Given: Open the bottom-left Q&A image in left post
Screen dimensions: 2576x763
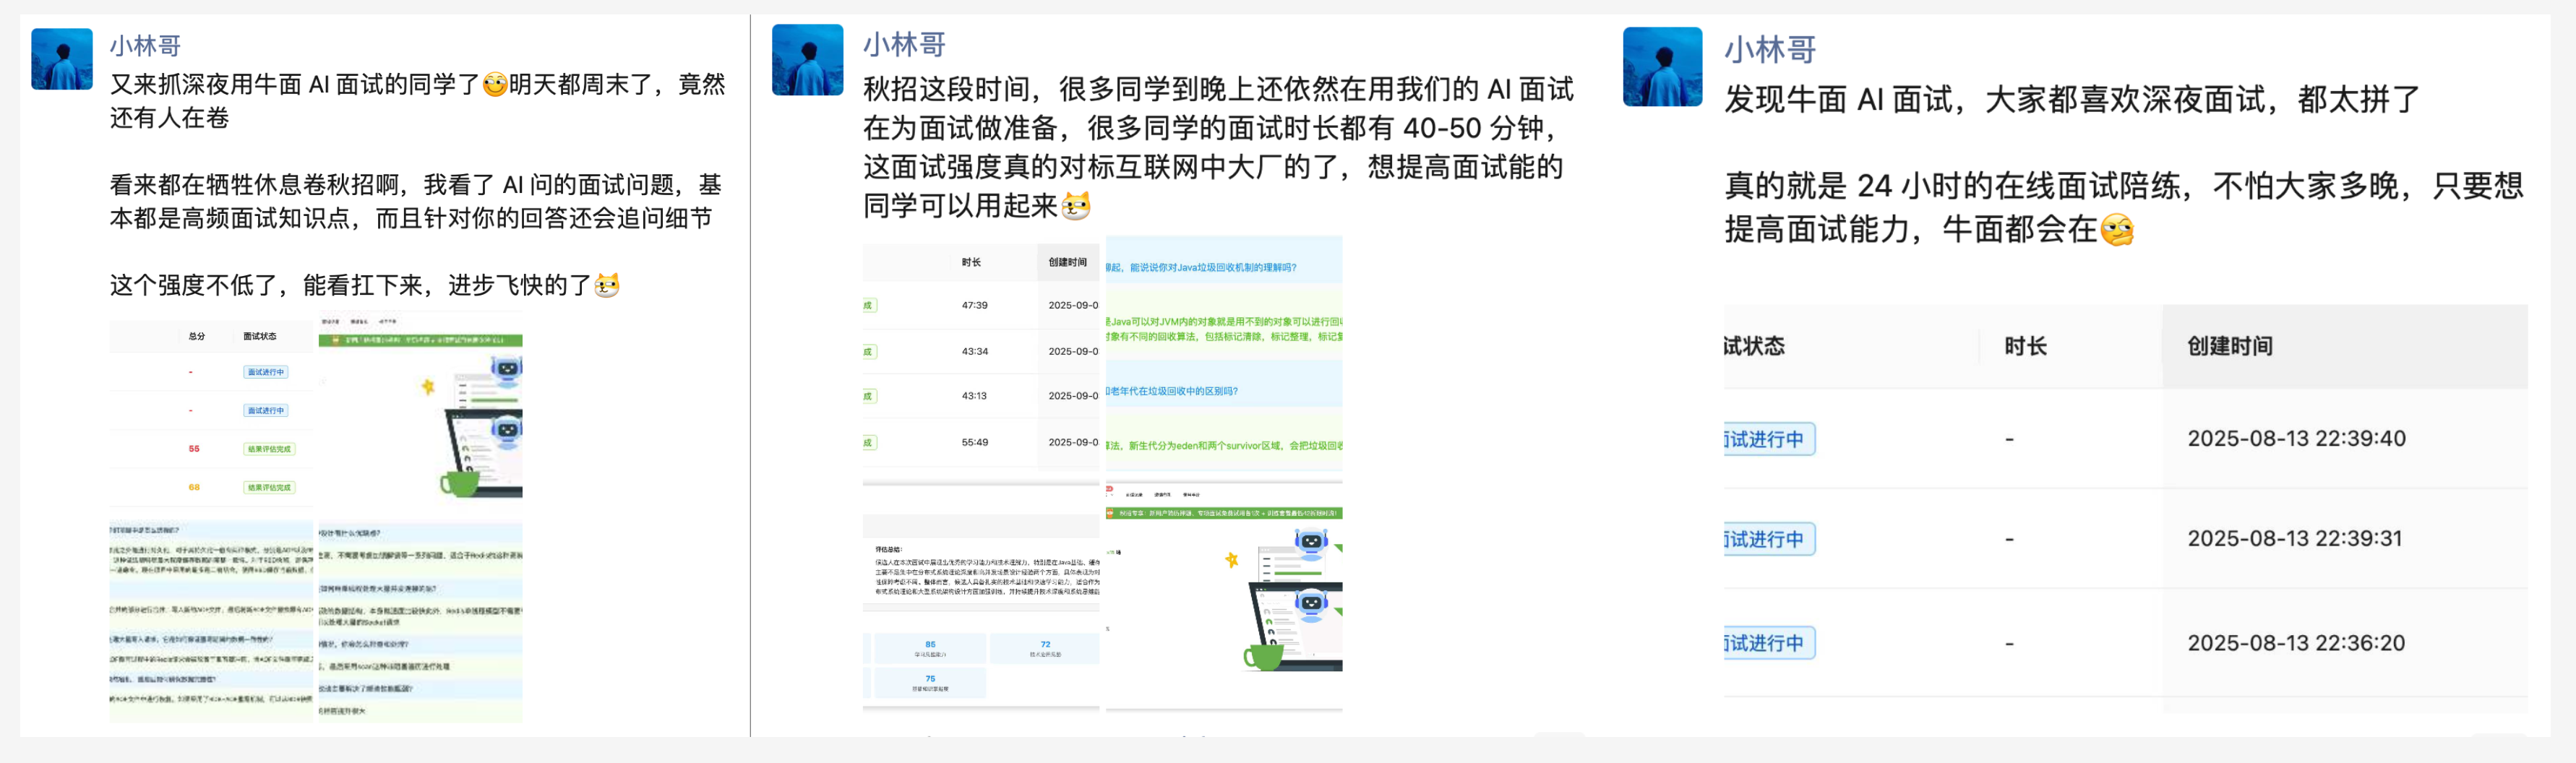Looking at the screenshot, I should [211, 621].
